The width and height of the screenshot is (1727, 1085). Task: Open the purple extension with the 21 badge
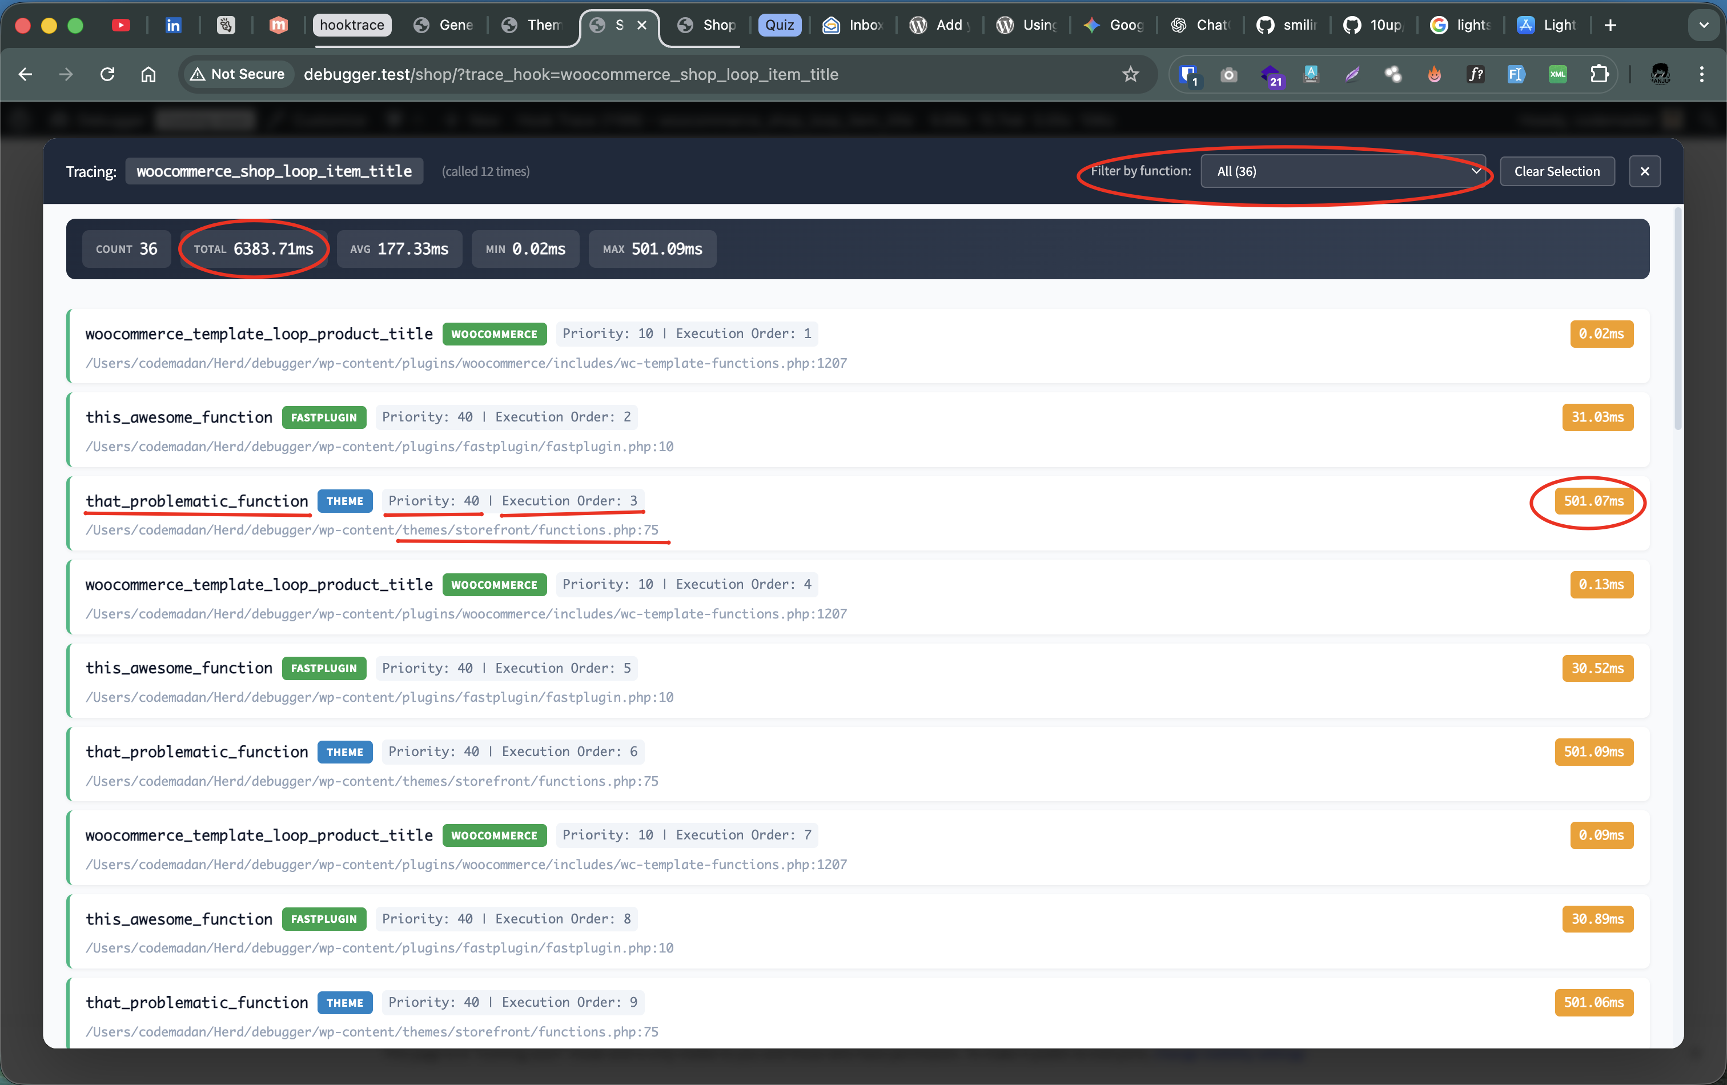pos(1271,75)
